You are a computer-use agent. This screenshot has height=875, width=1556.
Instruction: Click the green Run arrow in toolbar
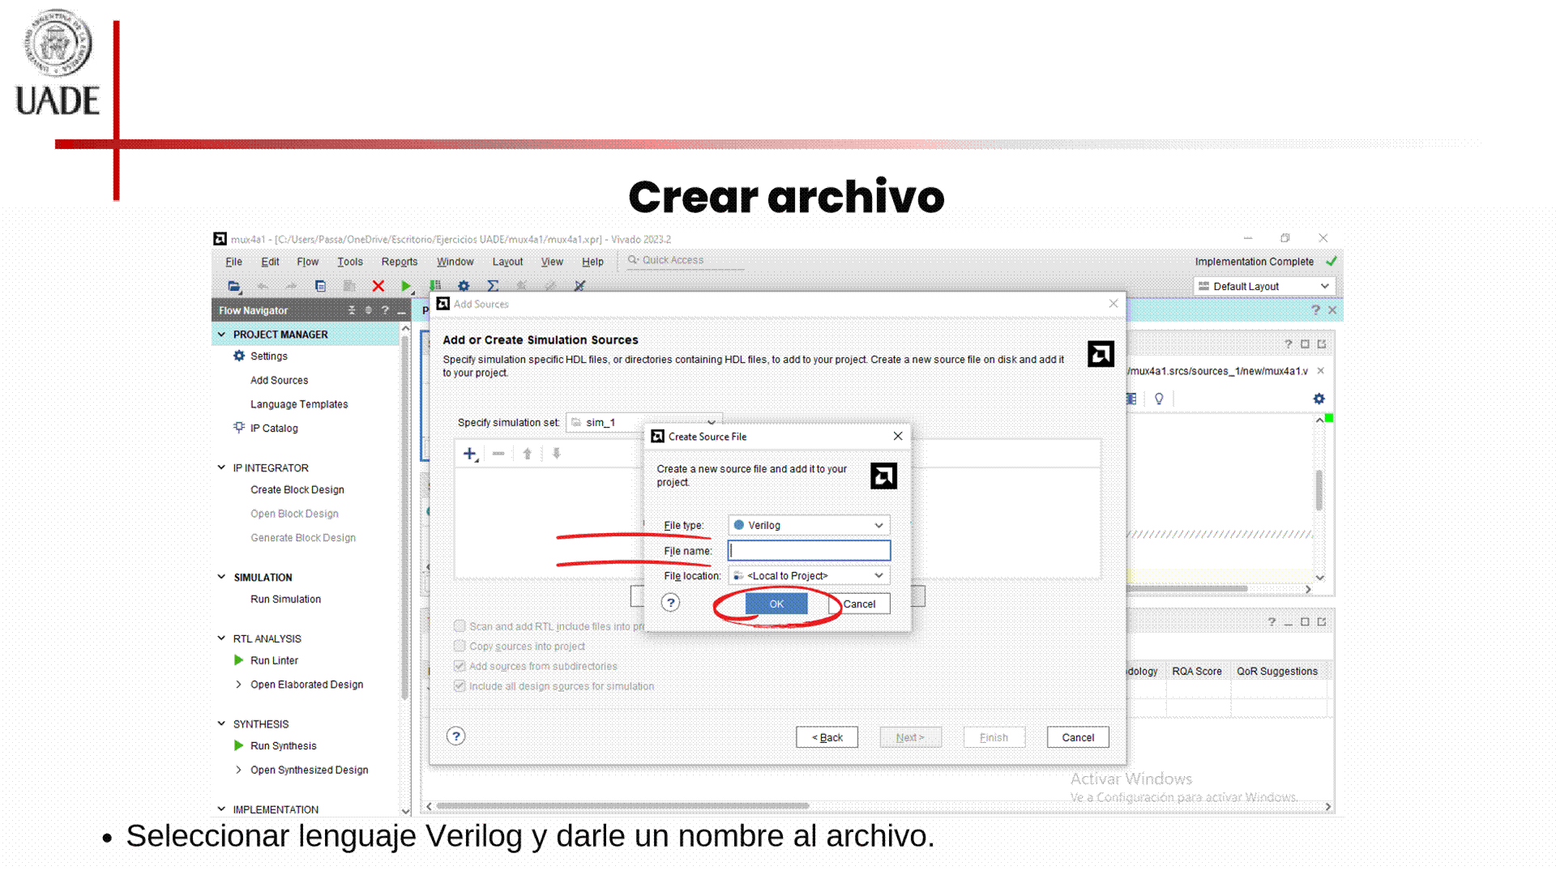tap(406, 286)
